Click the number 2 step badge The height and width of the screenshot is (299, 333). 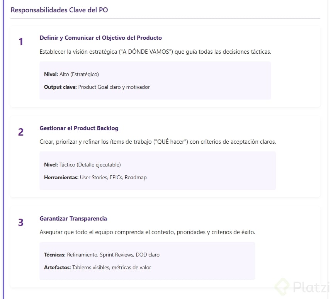pos(21,132)
